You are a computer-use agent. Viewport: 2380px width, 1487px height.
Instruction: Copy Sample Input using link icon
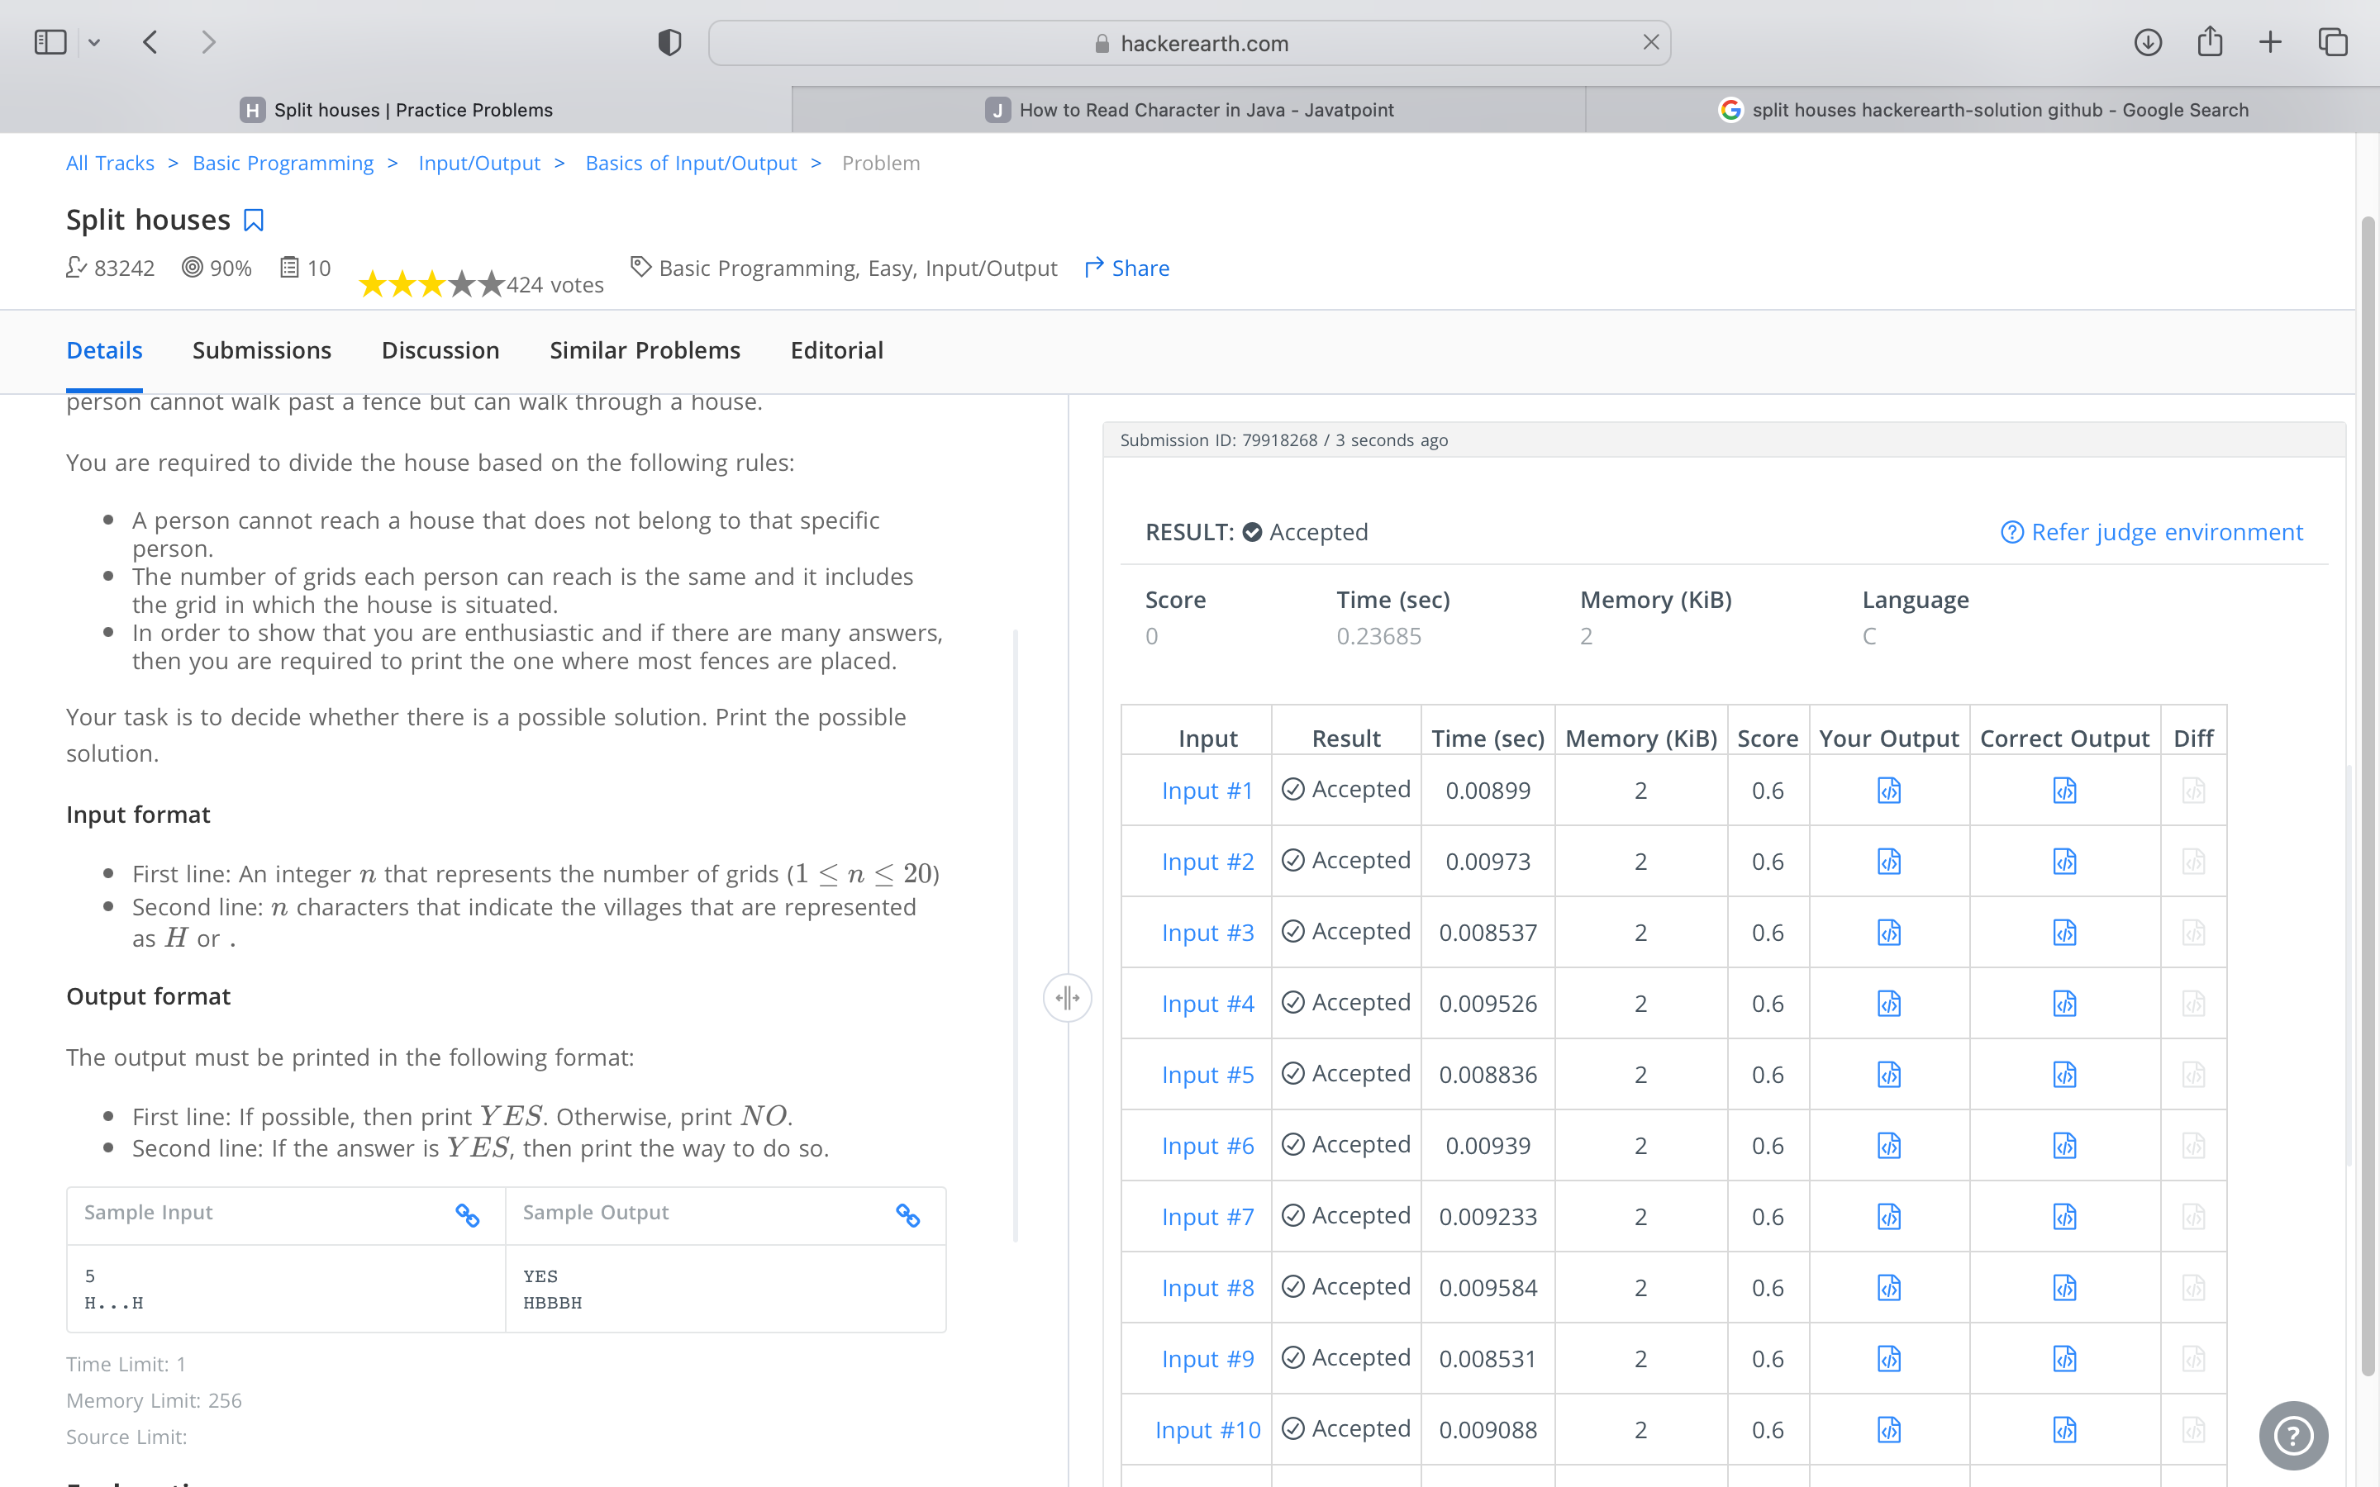point(467,1215)
